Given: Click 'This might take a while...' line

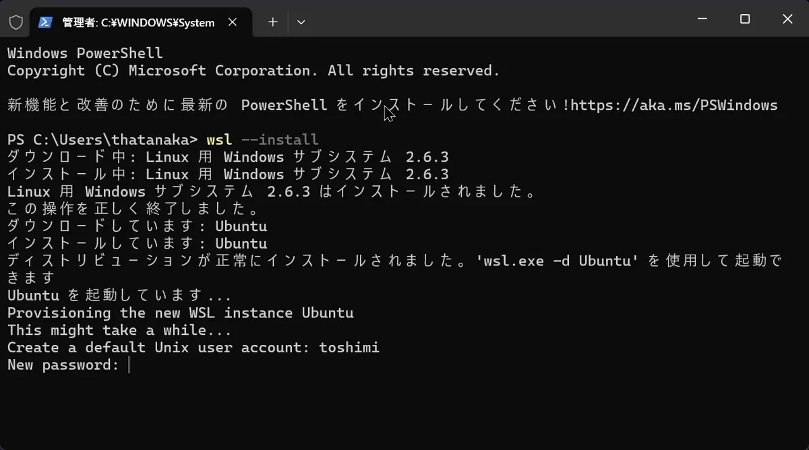Looking at the screenshot, I should point(119,330).
